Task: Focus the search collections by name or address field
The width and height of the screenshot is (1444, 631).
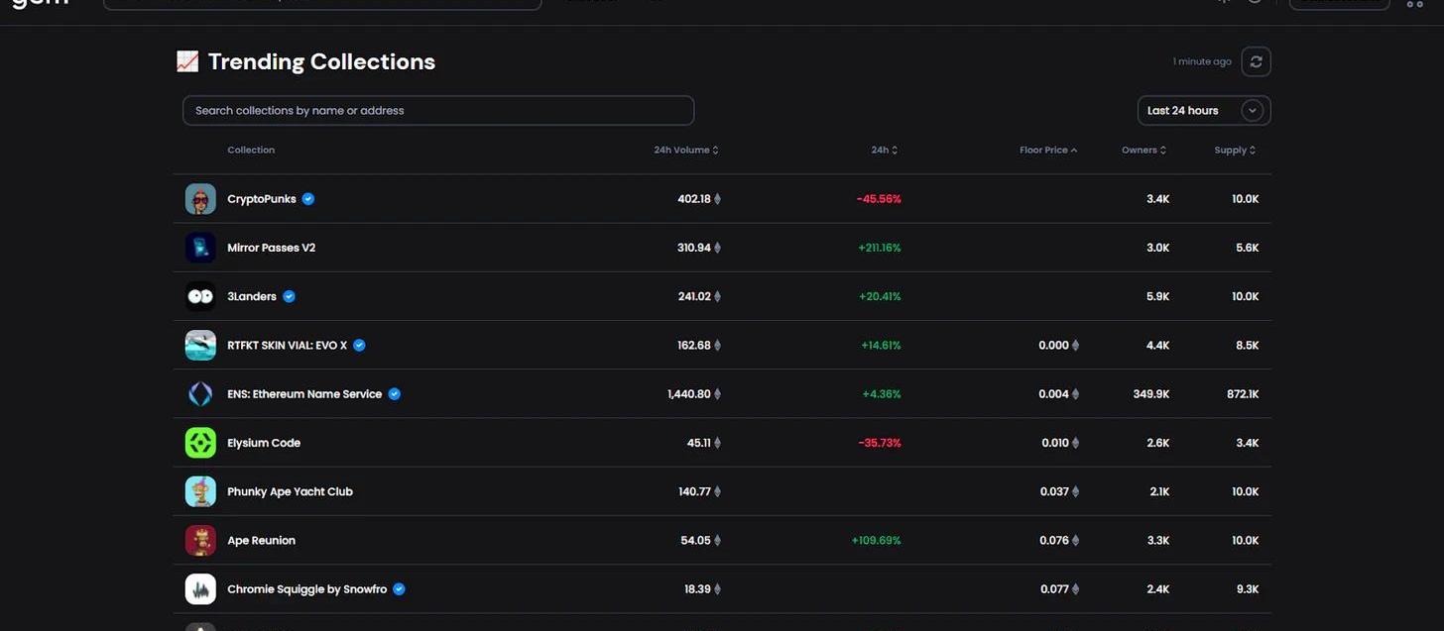Action: click(x=438, y=111)
